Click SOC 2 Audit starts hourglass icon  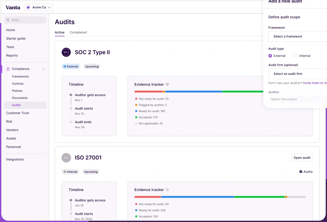coord(71,108)
